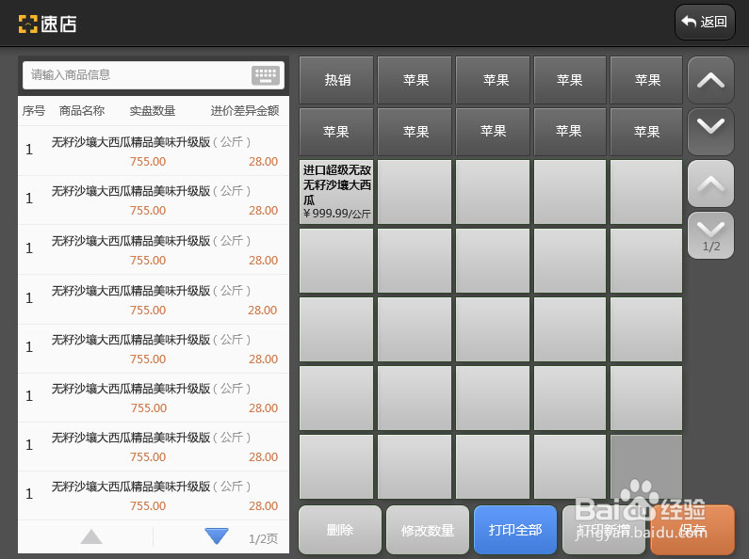Go to previous list page gray triangle

point(91,536)
